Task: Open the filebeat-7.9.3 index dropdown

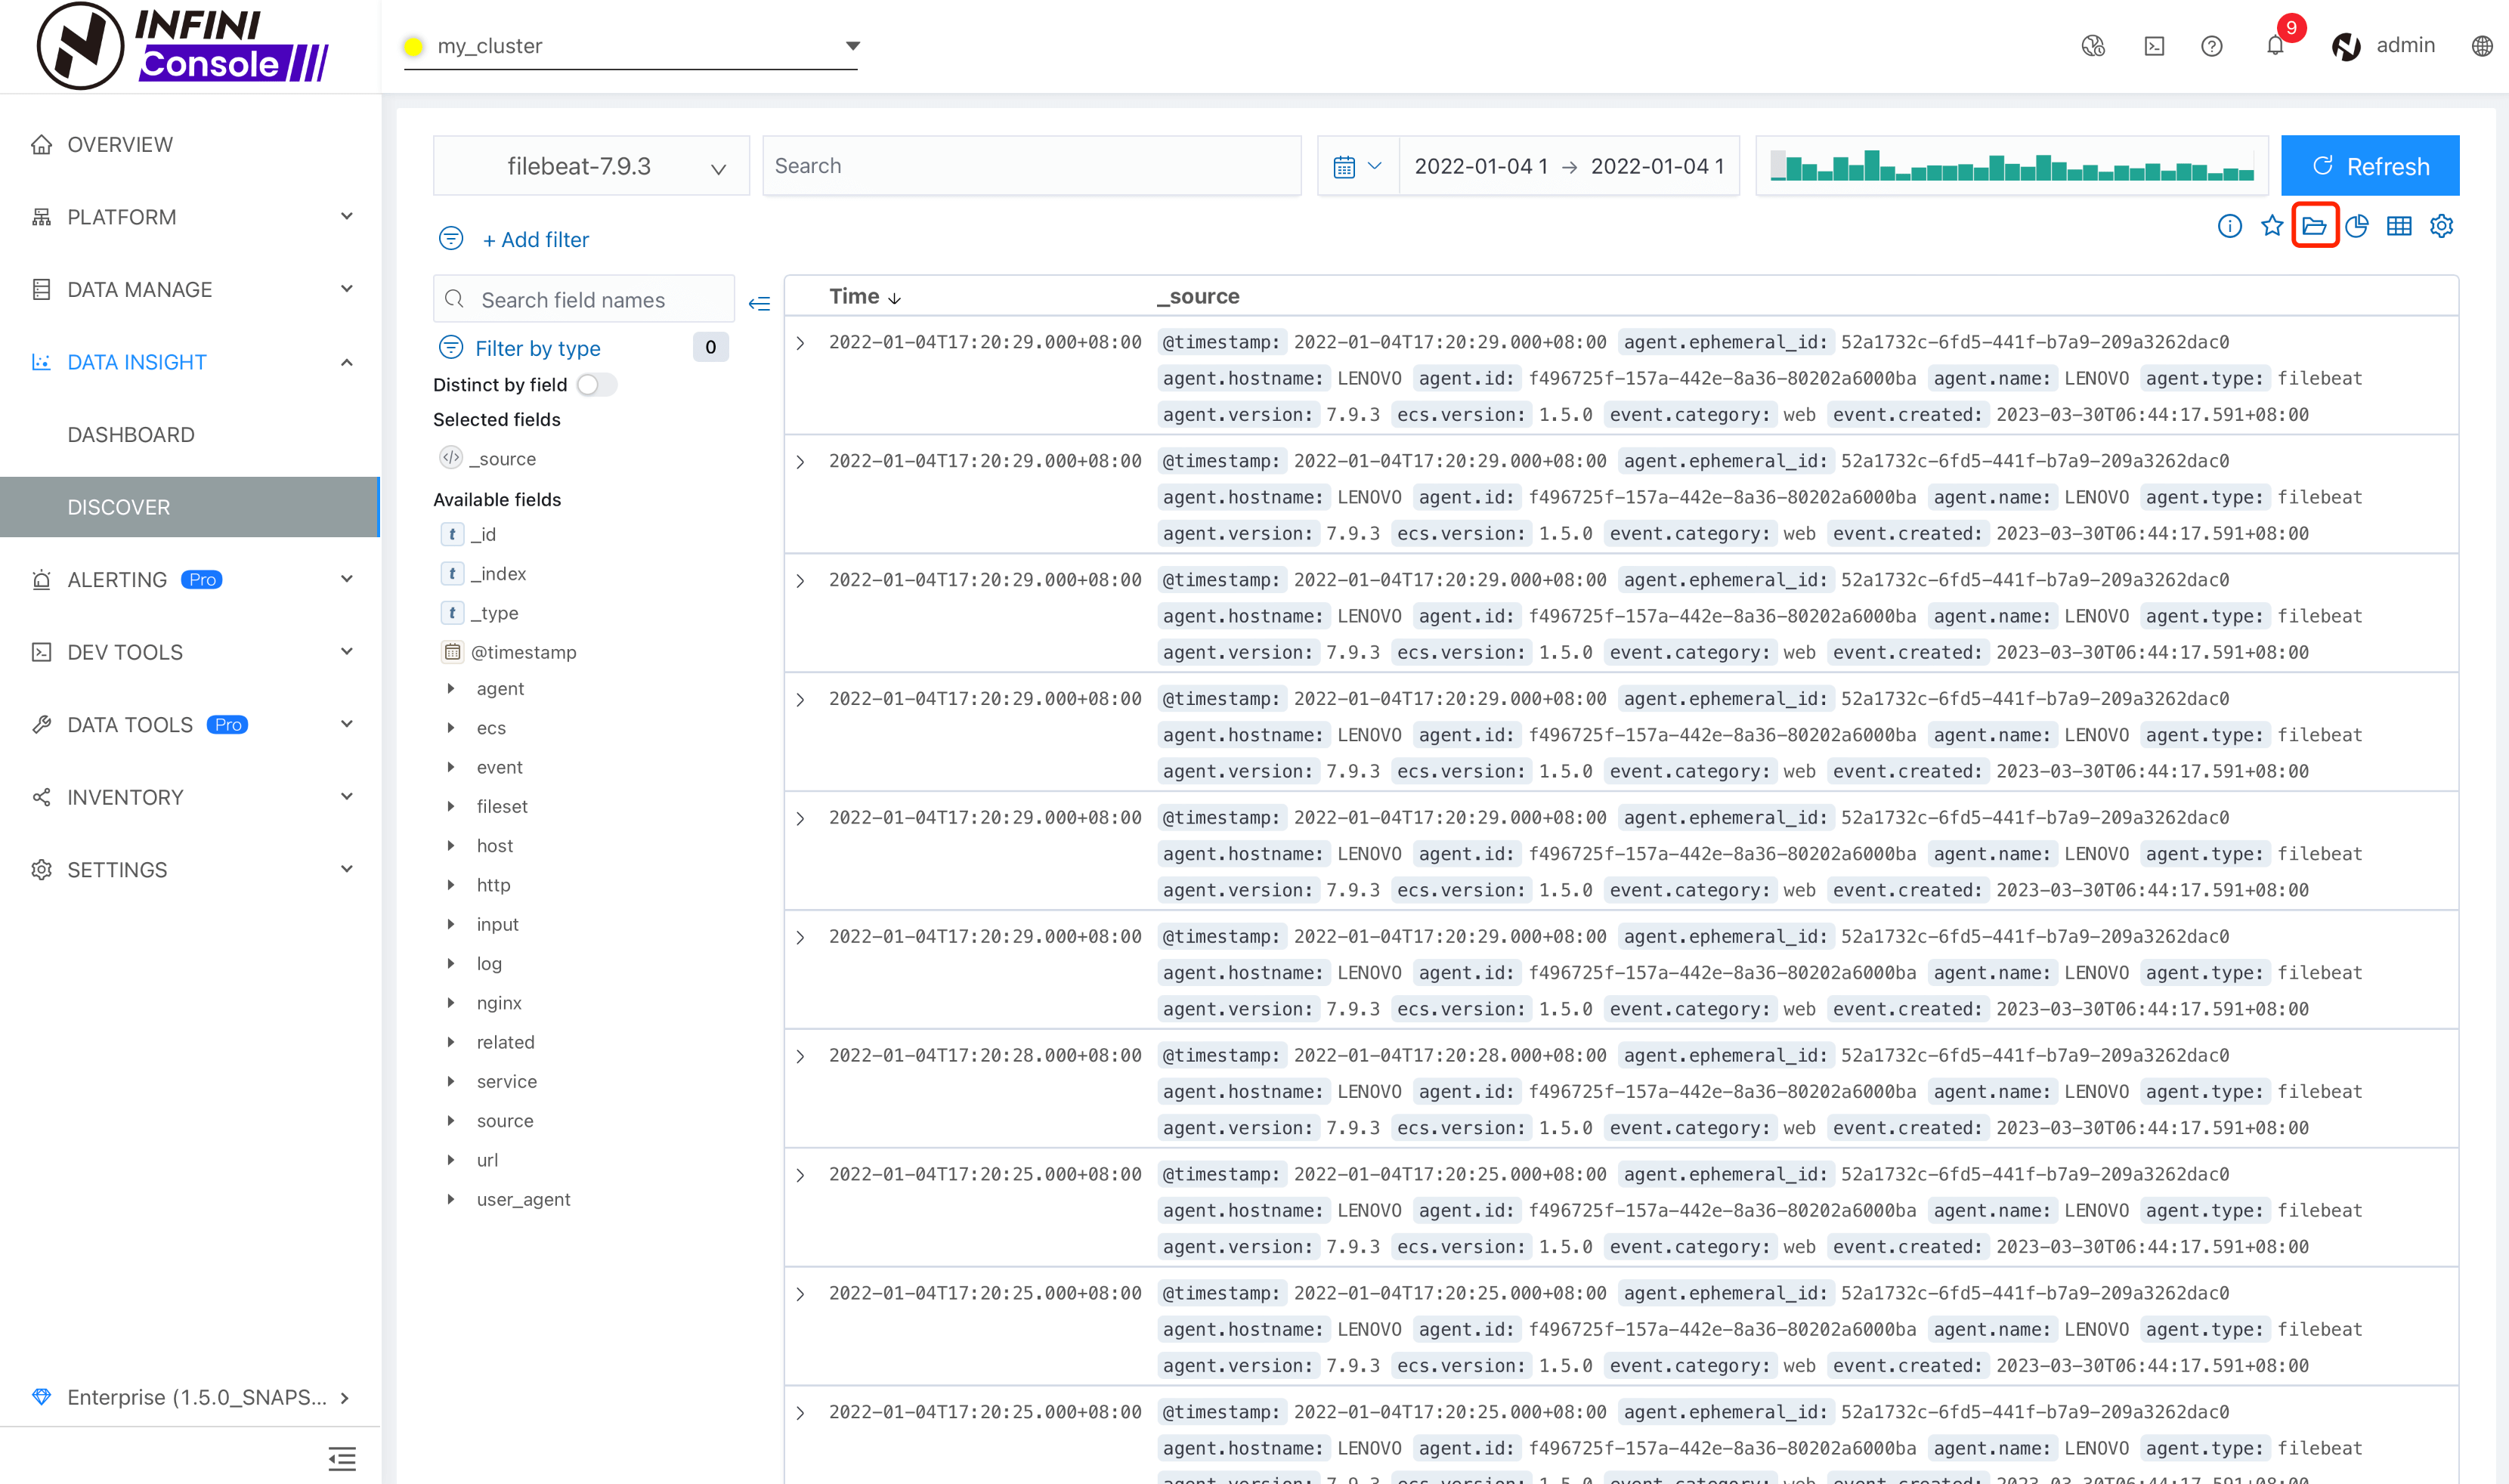Action: (x=591, y=166)
